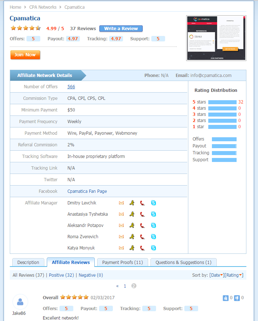This screenshot has height=321, width=258.
Task: Open the Cpamatica website thumbnail
Action: [x=216, y=38]
